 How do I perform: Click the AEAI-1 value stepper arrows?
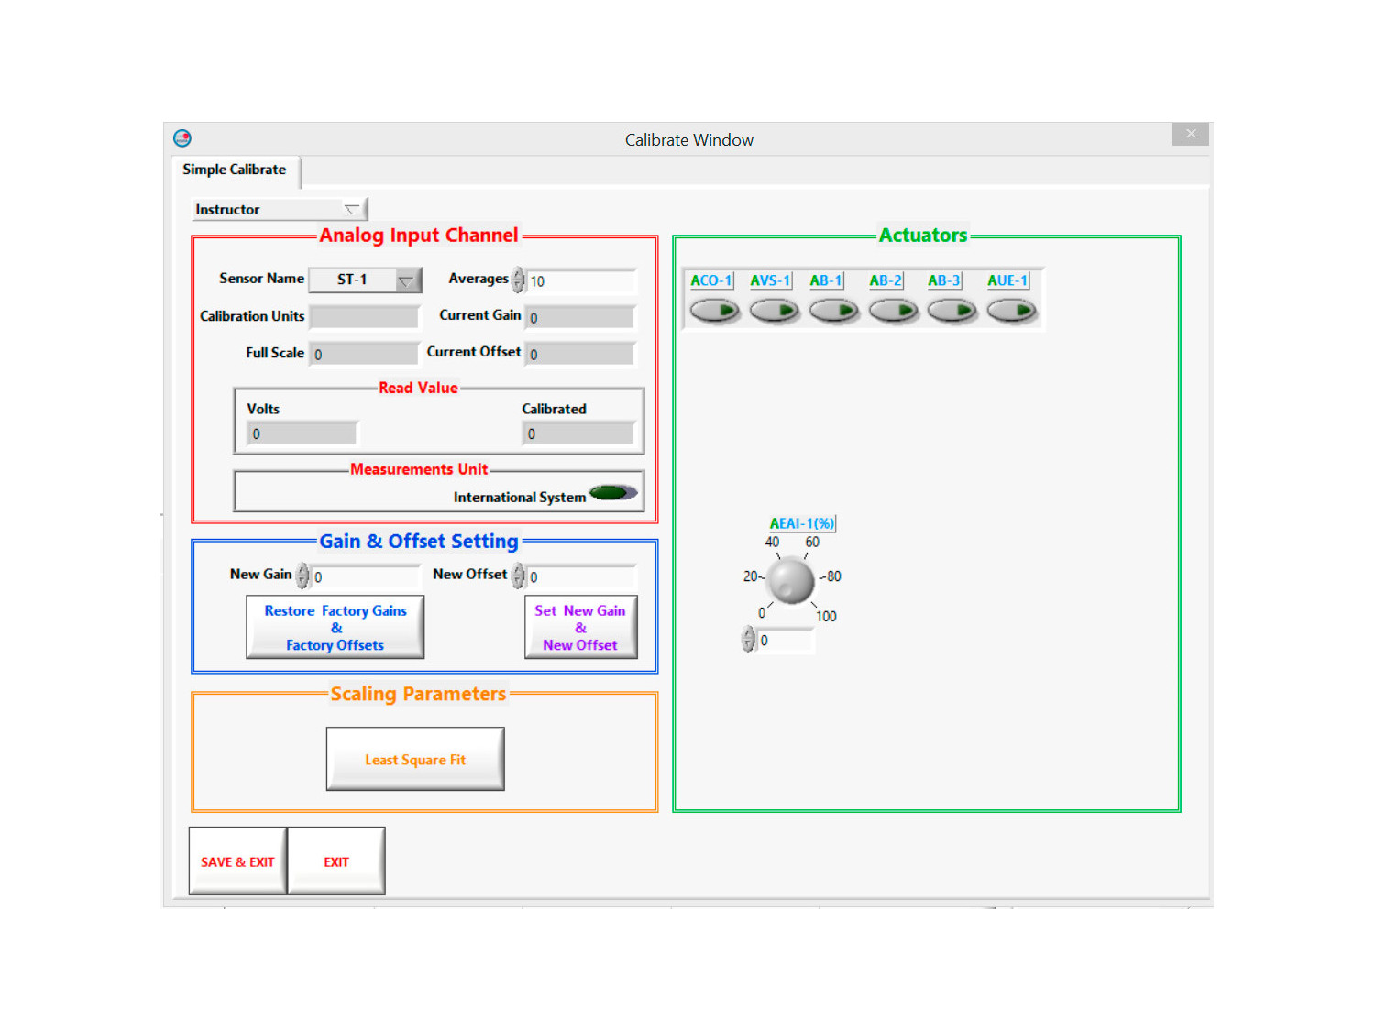[x=748, y=640]
